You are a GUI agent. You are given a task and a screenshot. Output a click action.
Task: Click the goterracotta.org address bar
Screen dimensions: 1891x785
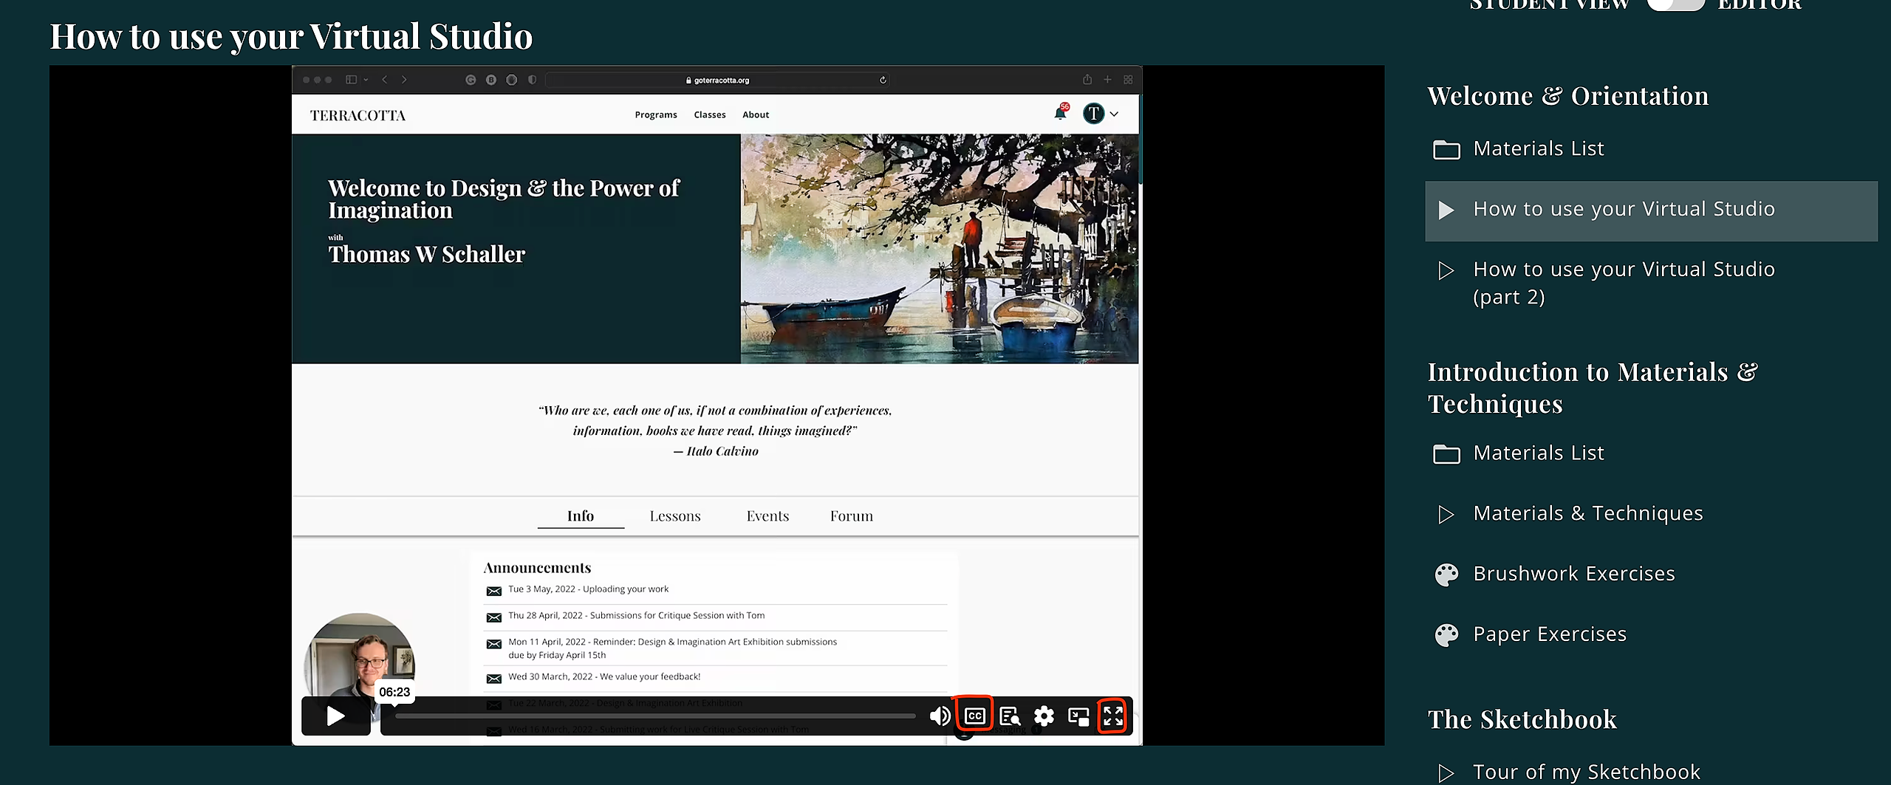tap(718, 80)
